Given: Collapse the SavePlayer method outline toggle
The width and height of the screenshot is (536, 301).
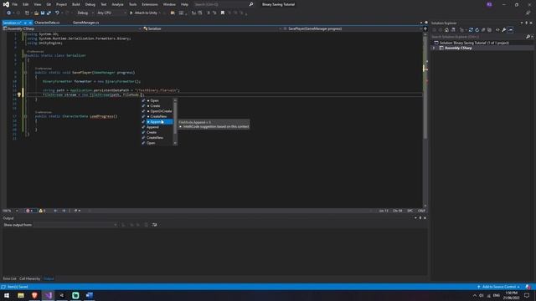Looking at the screenshot, I should [25, 73].
